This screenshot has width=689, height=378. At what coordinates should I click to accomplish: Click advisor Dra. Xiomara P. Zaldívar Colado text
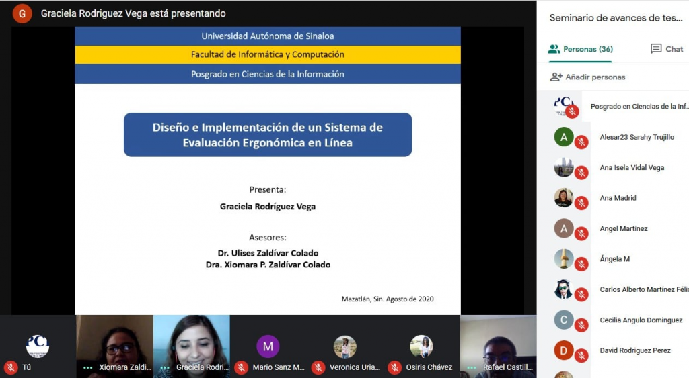pyautogui.click(x=268, y=265)
